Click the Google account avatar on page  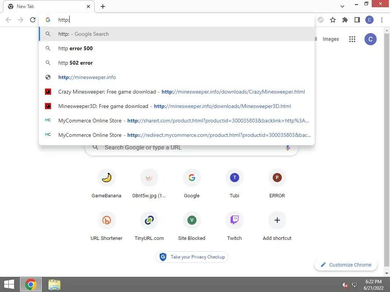tap(370, 39)
